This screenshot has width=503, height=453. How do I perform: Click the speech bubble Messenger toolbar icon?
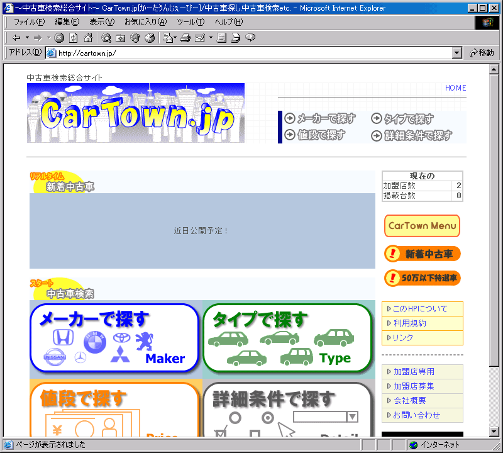click(x=250, y=38)
